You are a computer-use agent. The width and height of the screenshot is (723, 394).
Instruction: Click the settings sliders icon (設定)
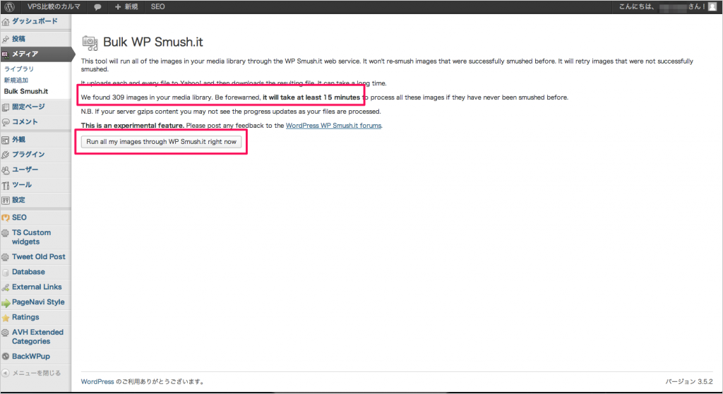(x=6, y=201)
